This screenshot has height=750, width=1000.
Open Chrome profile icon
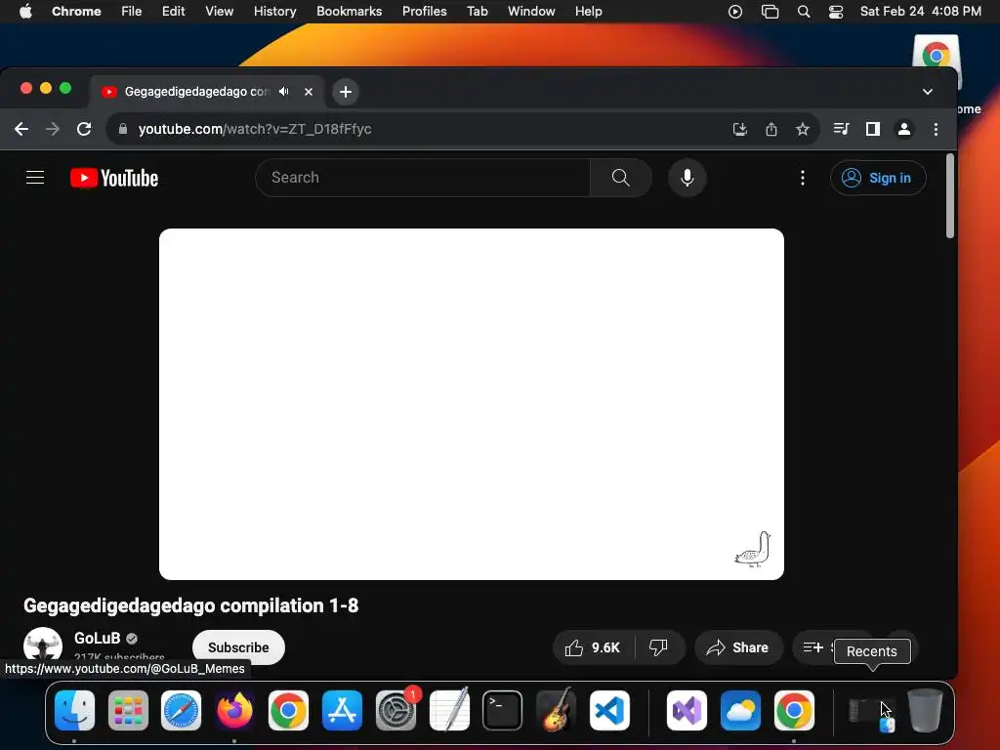pyautogui.click(x=903, y=129)
